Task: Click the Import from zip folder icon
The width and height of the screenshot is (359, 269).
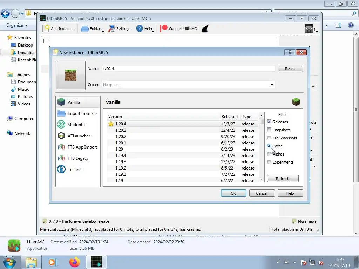Action: click(x=61, y=113)
